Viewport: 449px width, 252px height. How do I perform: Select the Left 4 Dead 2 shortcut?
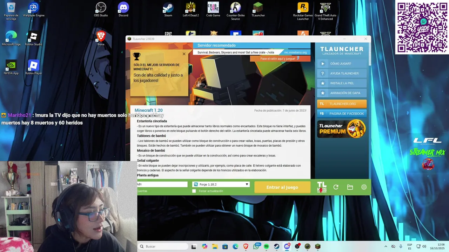[191, 10]
